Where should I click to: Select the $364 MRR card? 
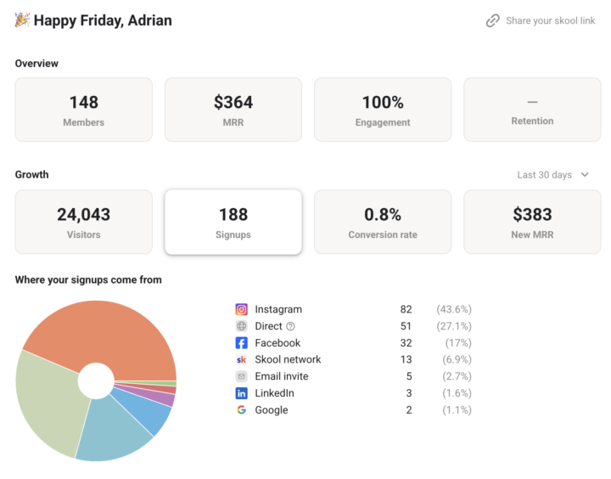tap(233, 110)
